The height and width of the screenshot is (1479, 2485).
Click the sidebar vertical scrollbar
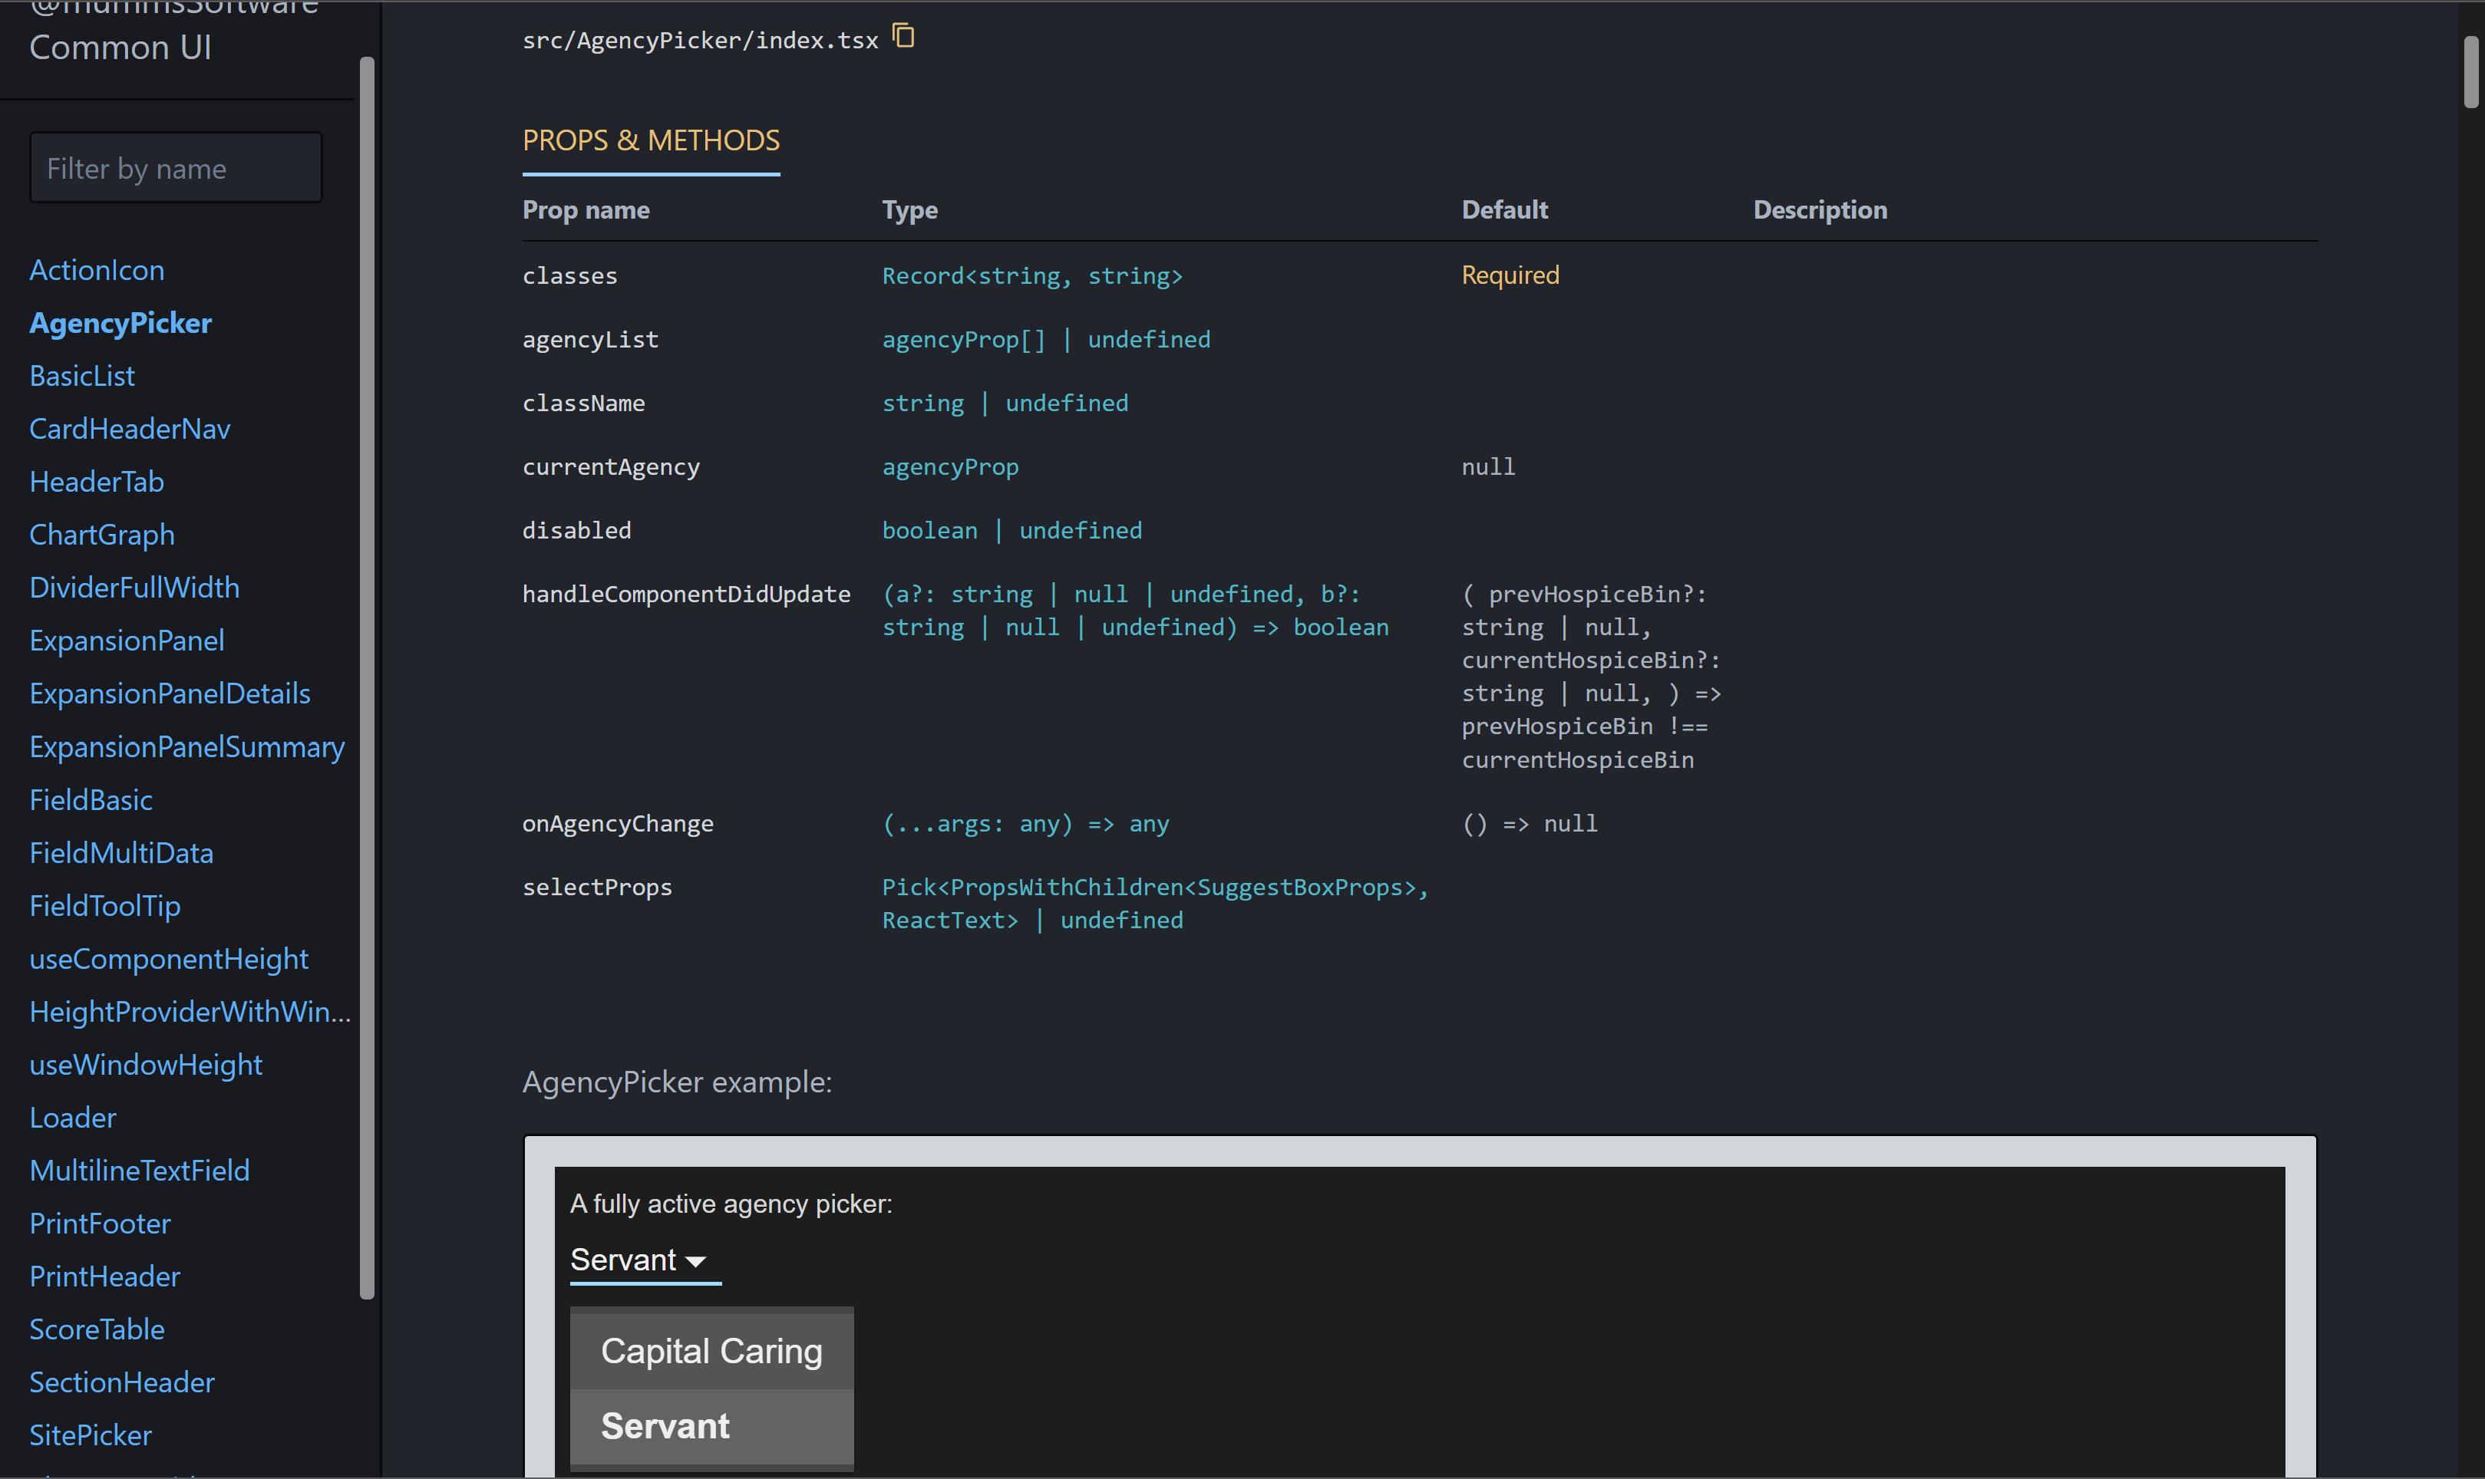[367, 677]
